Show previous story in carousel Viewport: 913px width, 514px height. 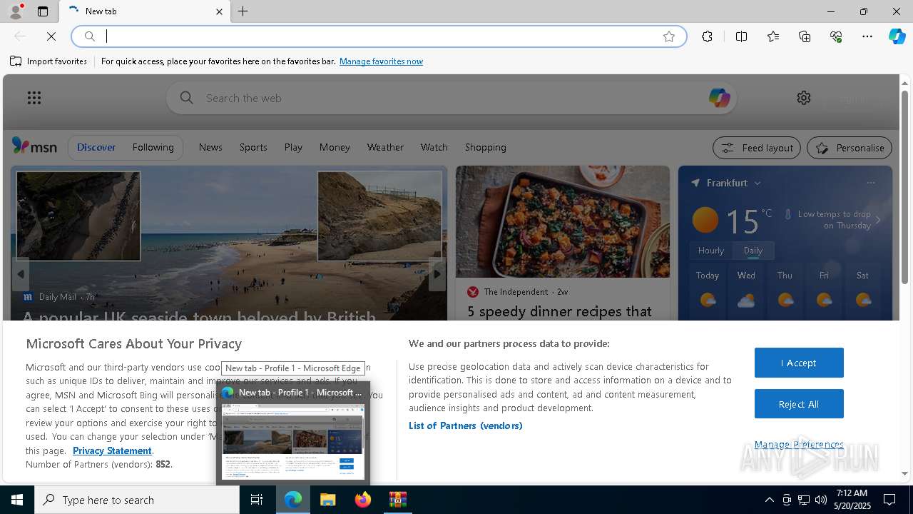(x=21, y=274)
